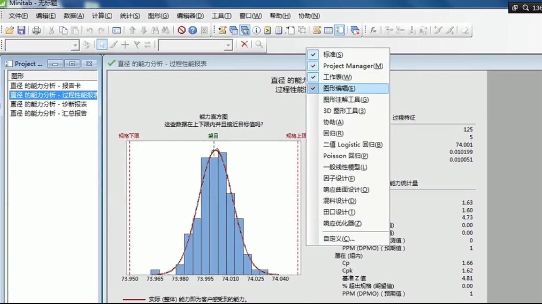Select 响应曲面设计(O) in the toolbar menu
Viewport: 542px width, 304px height.
[x=347, y=190]
